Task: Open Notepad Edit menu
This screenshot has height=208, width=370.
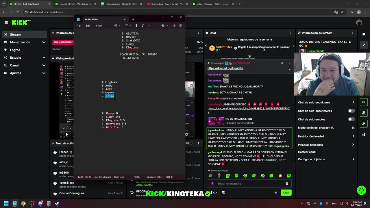Action: (x=88, y=25)
